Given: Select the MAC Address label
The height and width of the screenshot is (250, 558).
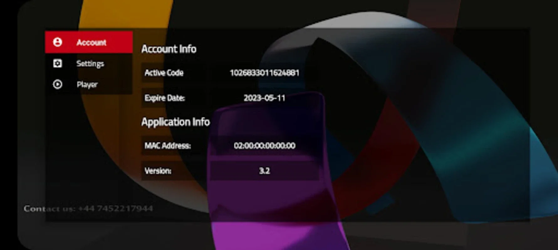Looking at the screenshot, I should pyautogui.click(x=167, y=146).
